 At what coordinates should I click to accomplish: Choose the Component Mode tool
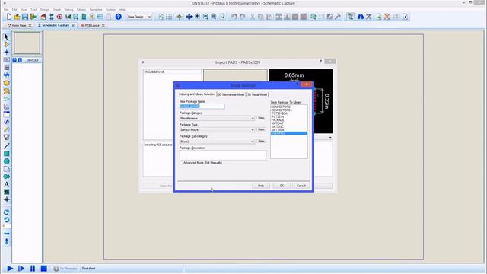(7, 44)
